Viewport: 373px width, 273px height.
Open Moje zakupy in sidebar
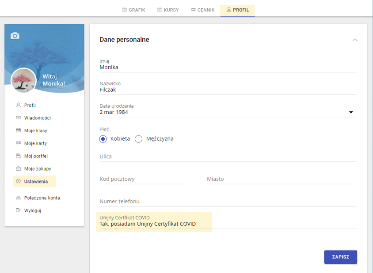pyautogui.click(x=38, y=169)
